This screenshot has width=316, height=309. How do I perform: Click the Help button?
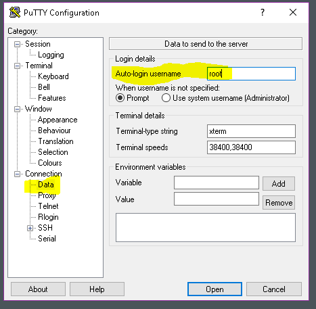97,289
